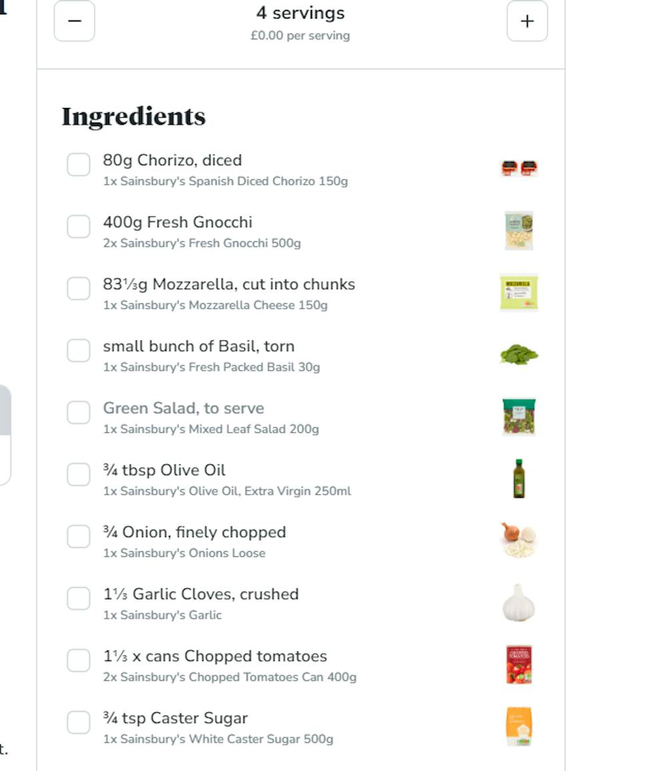Decrease servings with the minus button

point(74,21)
